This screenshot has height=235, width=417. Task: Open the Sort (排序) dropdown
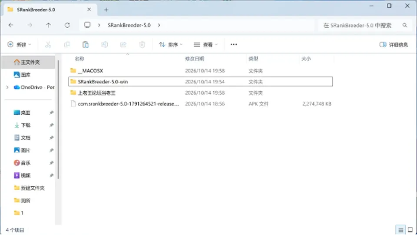point(170,44)
